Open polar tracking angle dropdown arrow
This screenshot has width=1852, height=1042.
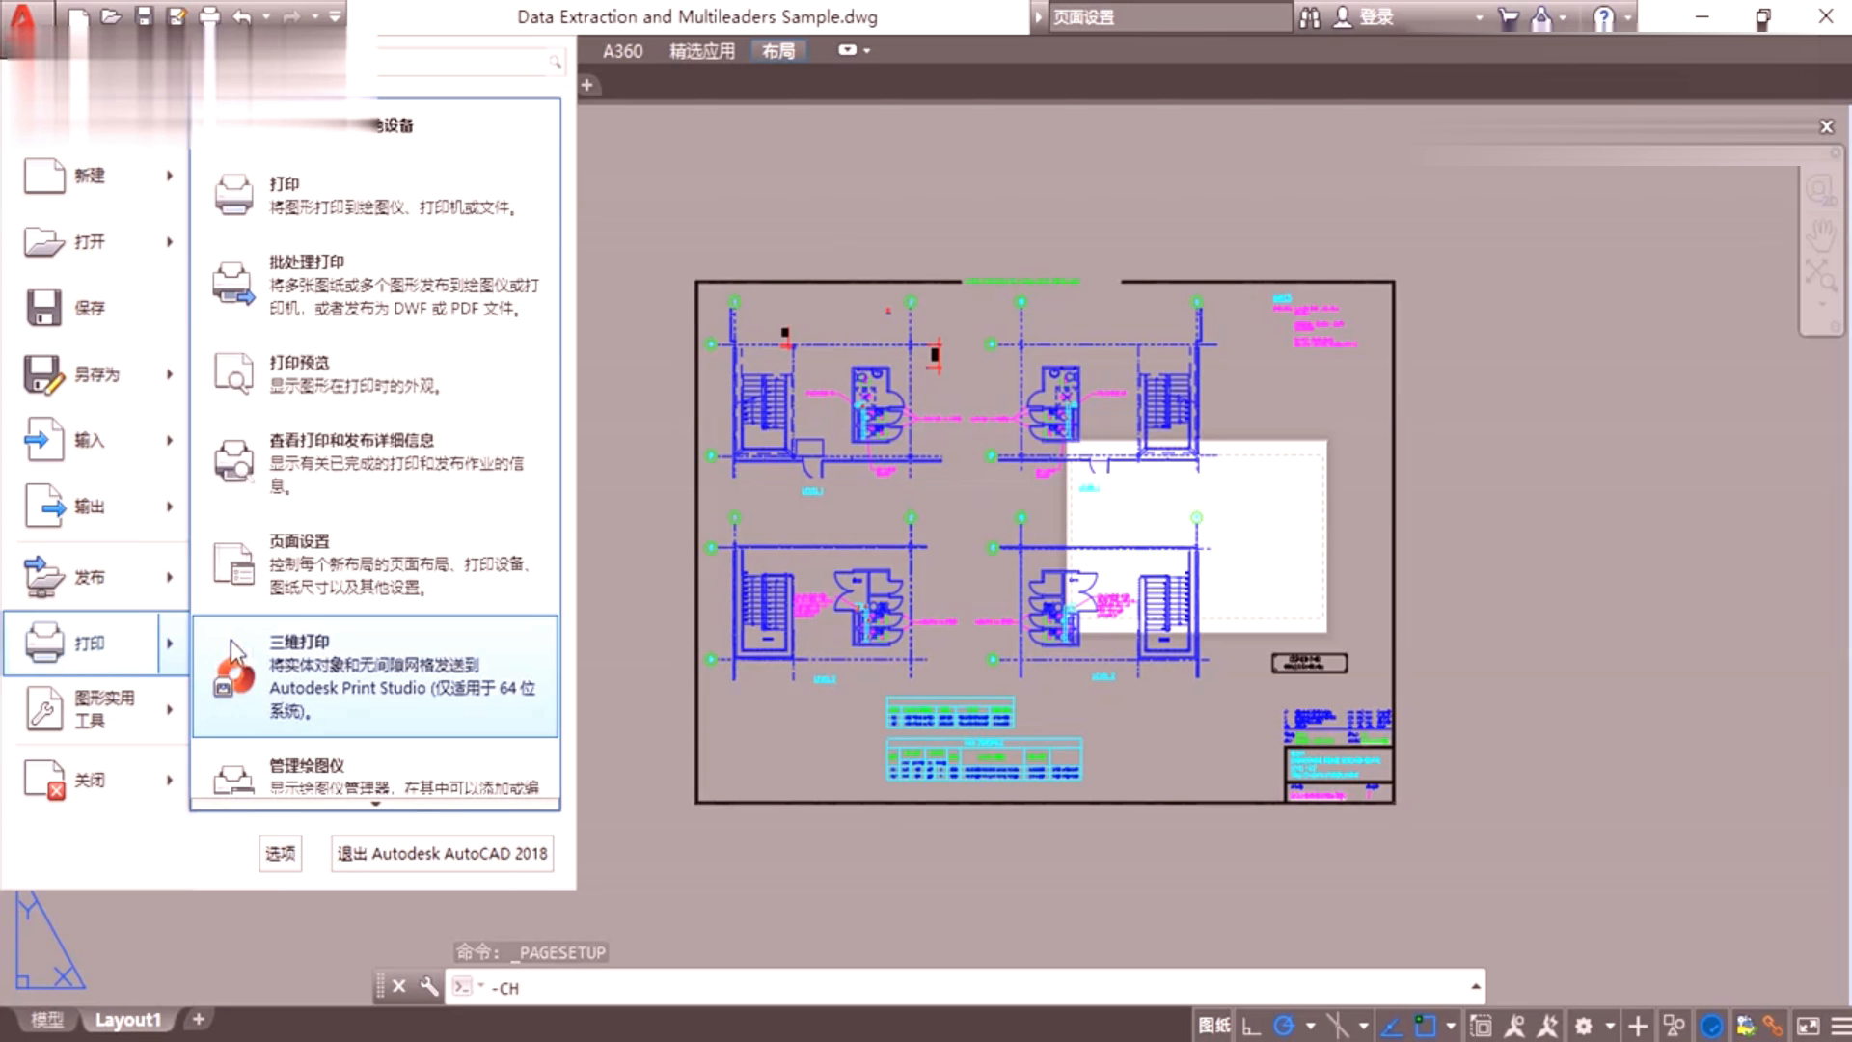[x=1310, y=1026]
